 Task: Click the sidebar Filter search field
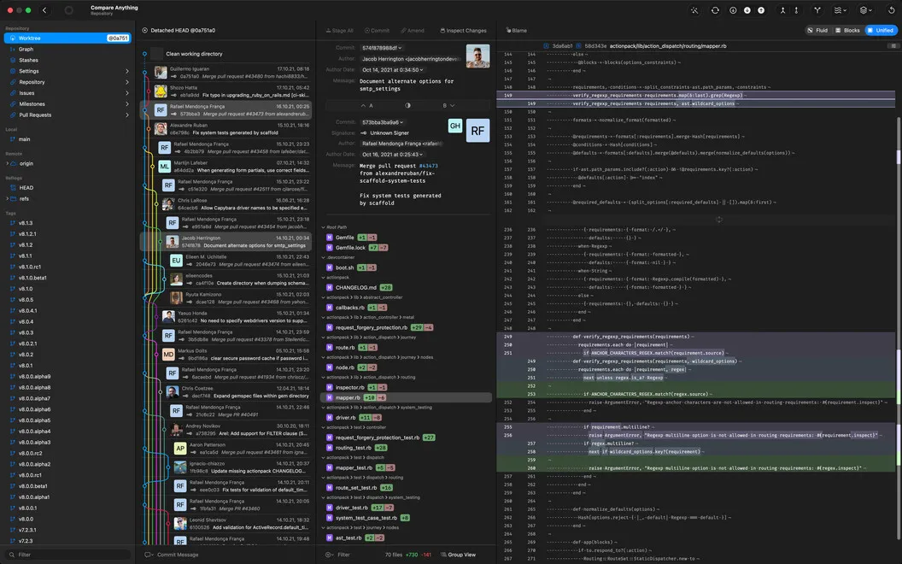[x=67, y=555]
